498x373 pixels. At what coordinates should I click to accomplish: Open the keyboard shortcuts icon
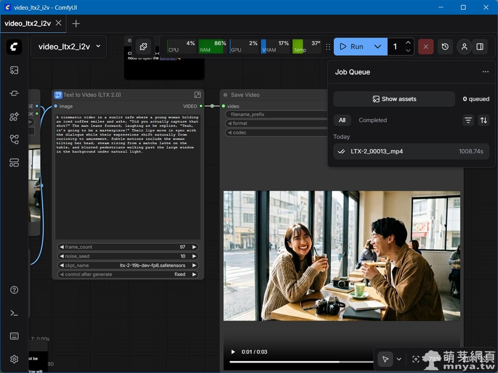coord(14,336)
